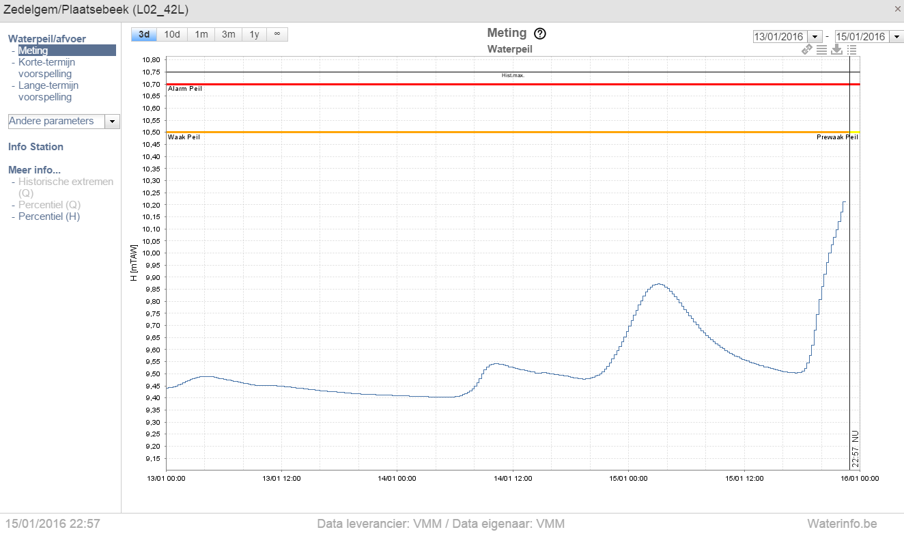The width and height of the screenshot is (904, 534).
Task: Click the 10,80 y-axis value
Action: pyautogui.click(x=151, y=60)
